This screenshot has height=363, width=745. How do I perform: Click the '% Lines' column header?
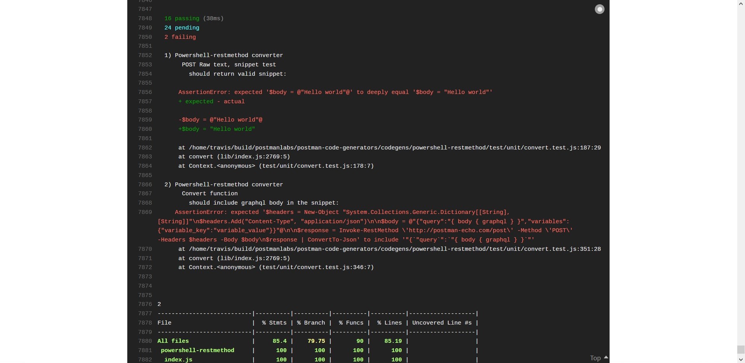pos(390,323)
